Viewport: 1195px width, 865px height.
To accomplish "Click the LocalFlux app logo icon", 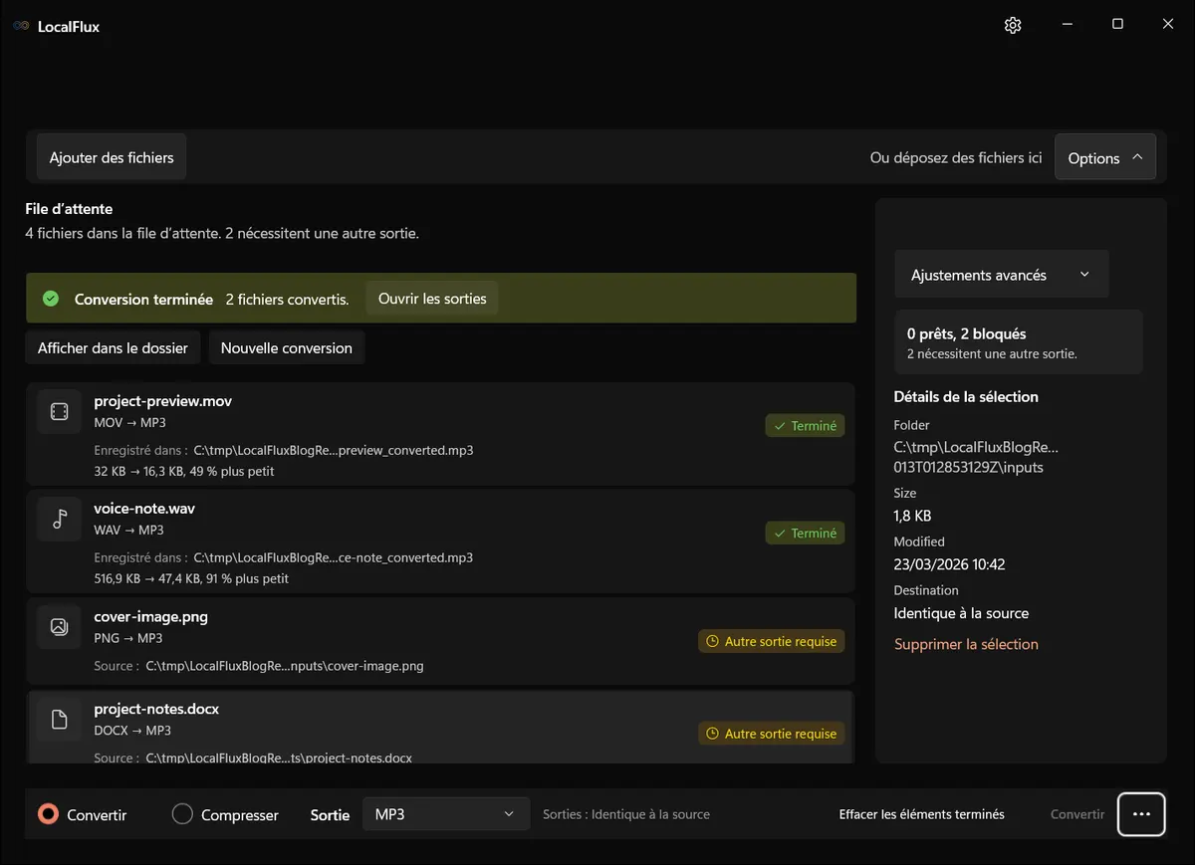I will point(21,26).
